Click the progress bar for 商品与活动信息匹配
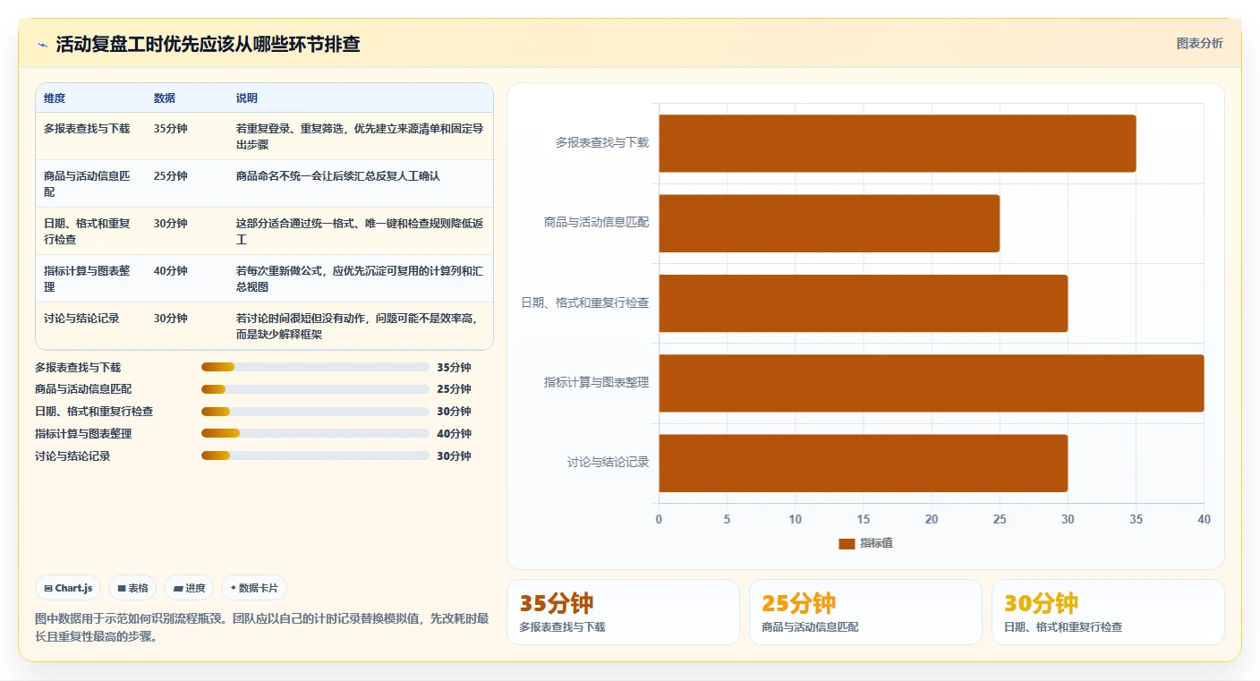This screenshot has height=681, width=1260. (x=315, y=389)
